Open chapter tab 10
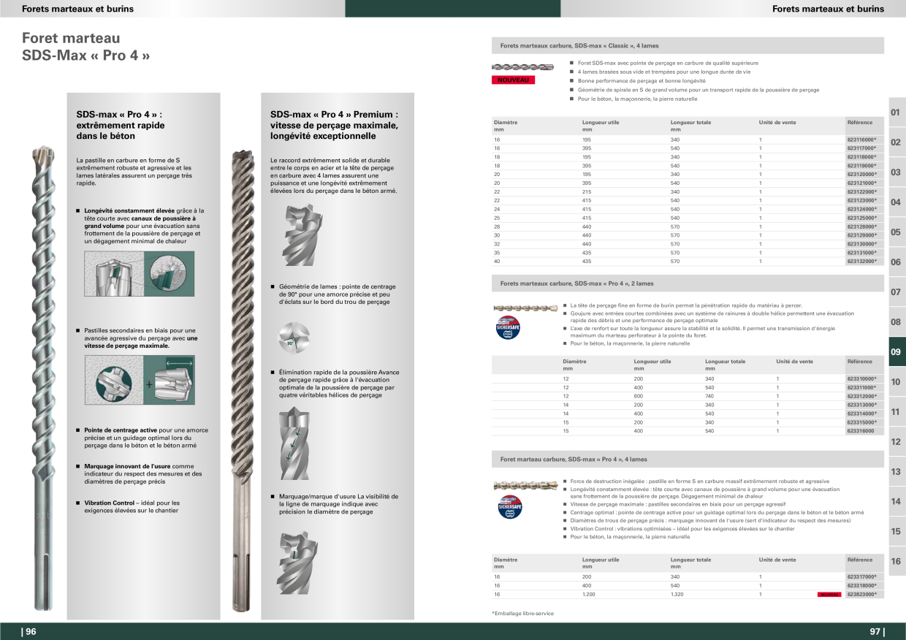This screenshot has height=640, width=906. click(897, 381)
